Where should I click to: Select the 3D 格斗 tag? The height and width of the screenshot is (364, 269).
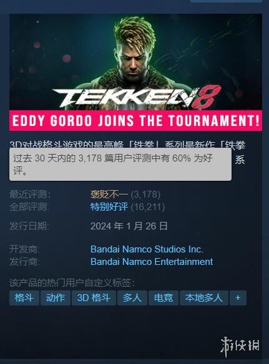[x=94, y=297]
